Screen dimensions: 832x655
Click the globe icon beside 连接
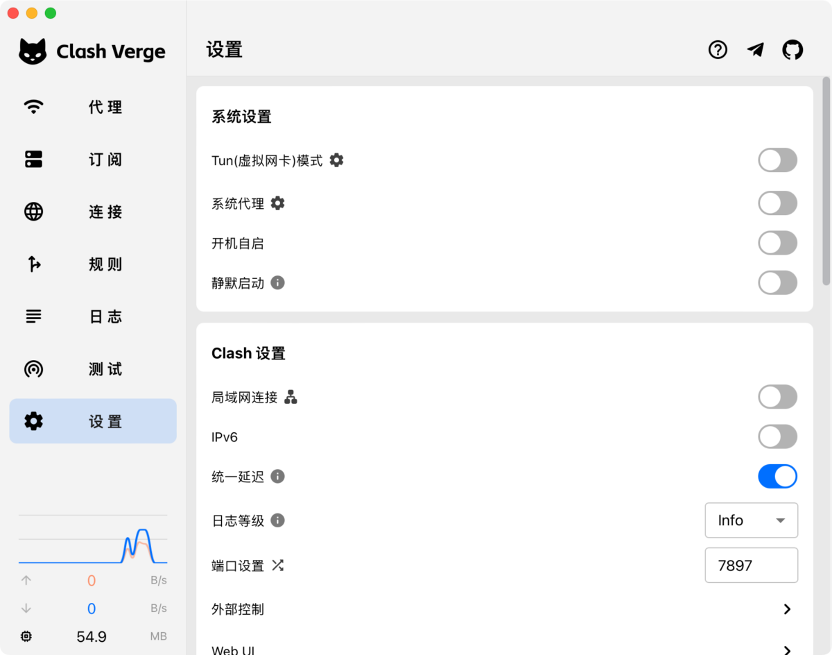click(x=33, y=212)
